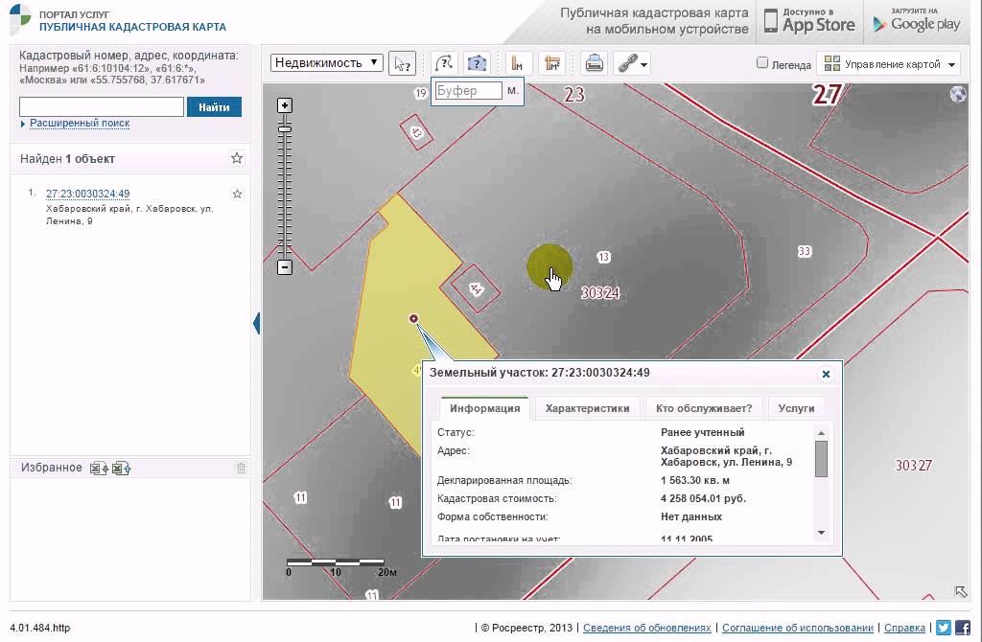Click the 1 563.30 кв. м value
Image resolution: width=982 pixels, height=642 pixels.
pos(695,481)
